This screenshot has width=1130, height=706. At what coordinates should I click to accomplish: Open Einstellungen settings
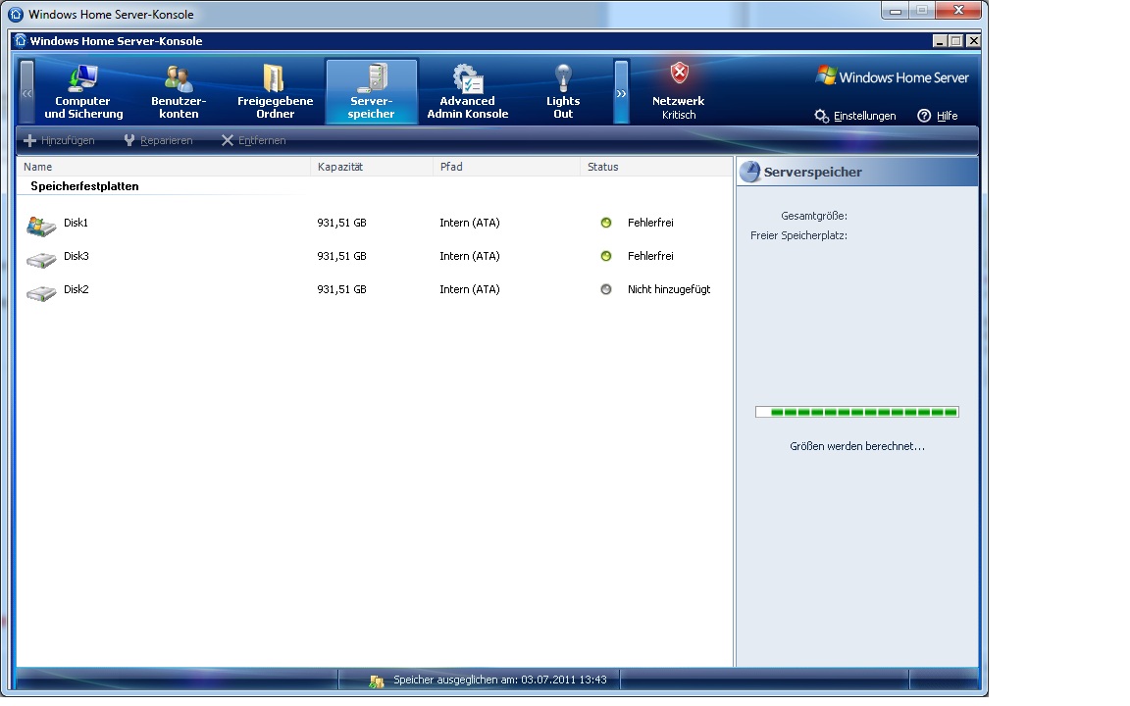click(x=855, y=116)
